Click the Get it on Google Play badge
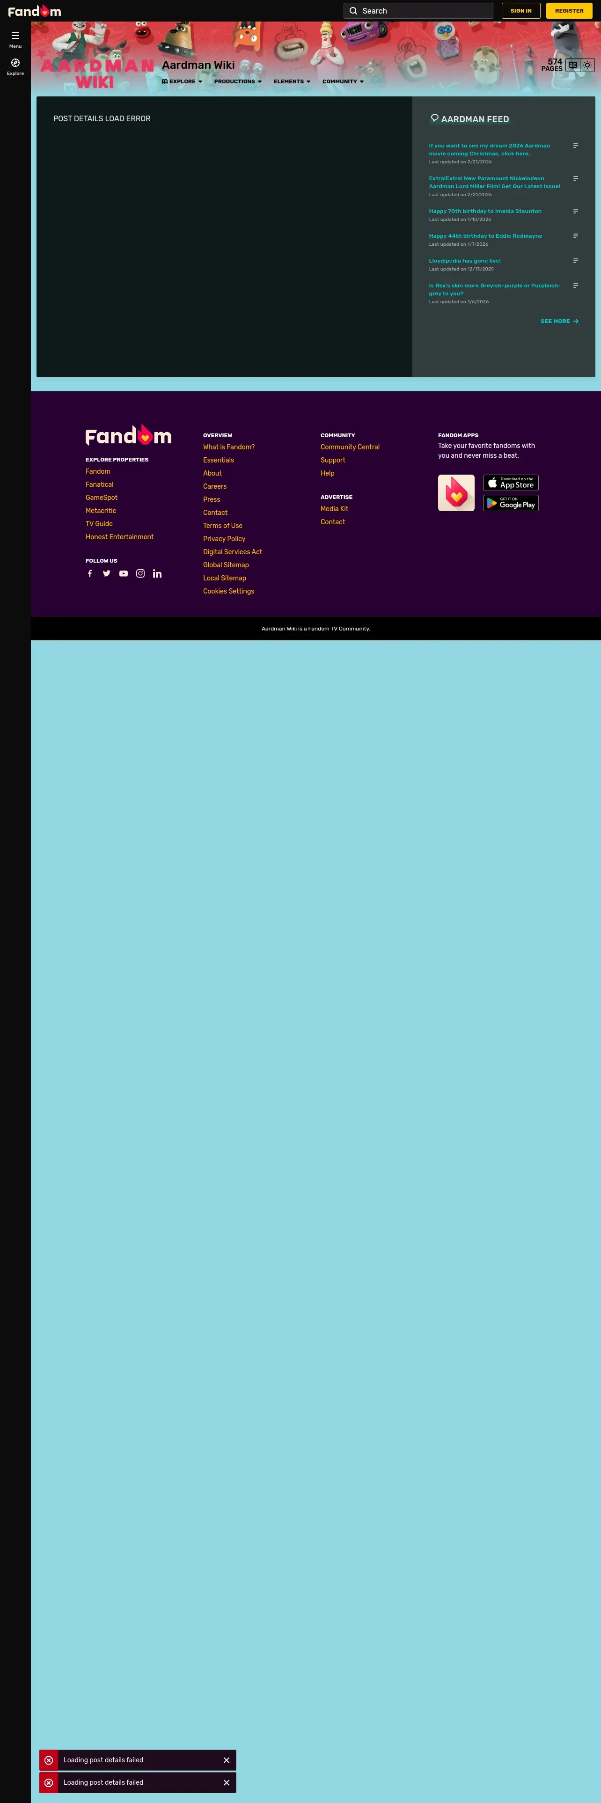The width and height of the screenshot is (601, 1803). tap(511, 503)
